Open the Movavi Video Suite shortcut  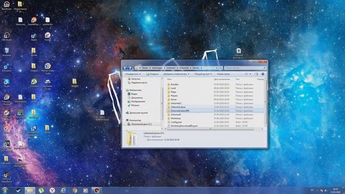[x=47, y=68]
